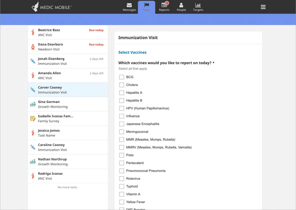The height and width of the screenshot is (210, 296).
Task: Open the People icon in header
Action: coord(181,5)
